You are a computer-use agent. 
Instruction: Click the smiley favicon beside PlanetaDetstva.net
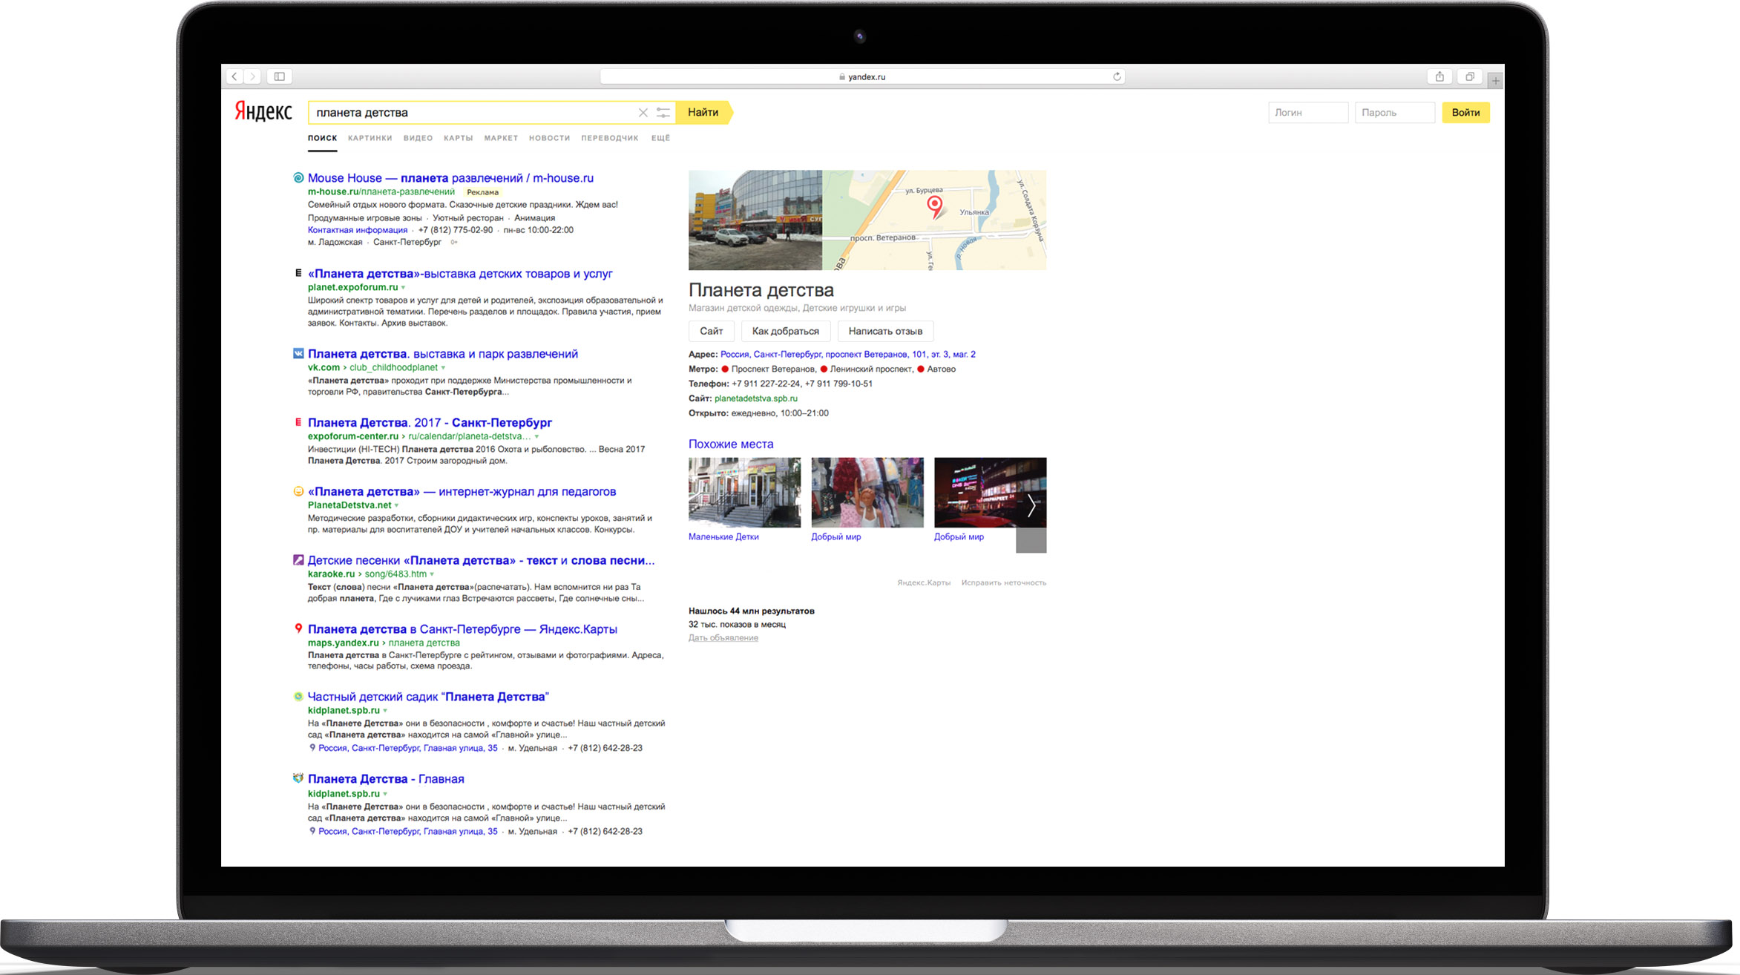pyautogui.click(x=298, y=491)
